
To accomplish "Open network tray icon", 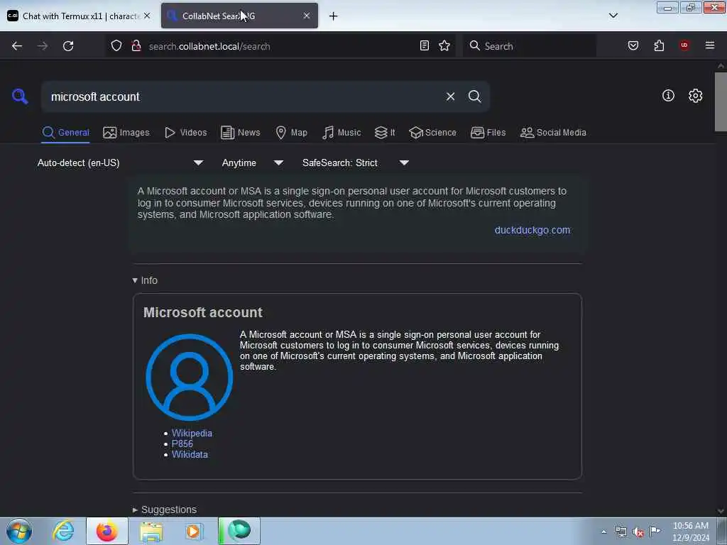I will tap(621, 532).
